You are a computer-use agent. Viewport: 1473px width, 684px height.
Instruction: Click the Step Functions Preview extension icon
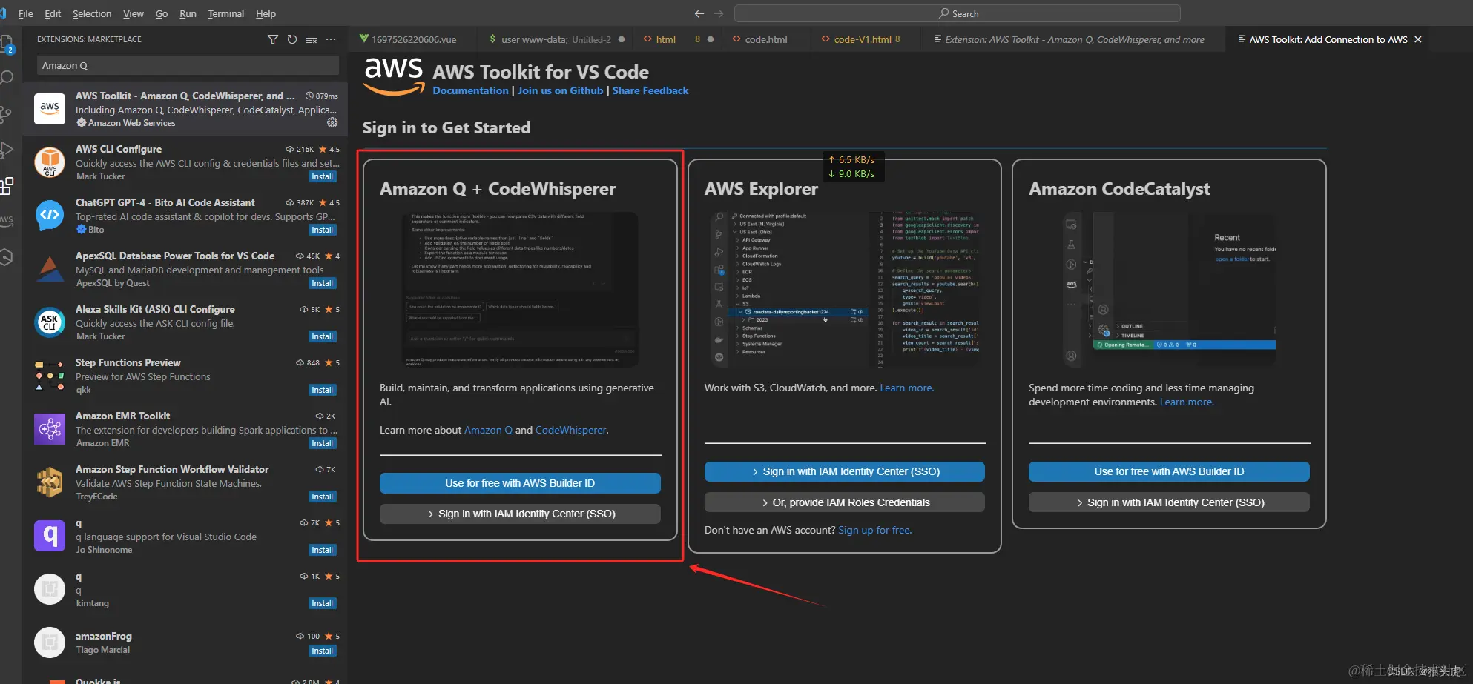[50, 375]
